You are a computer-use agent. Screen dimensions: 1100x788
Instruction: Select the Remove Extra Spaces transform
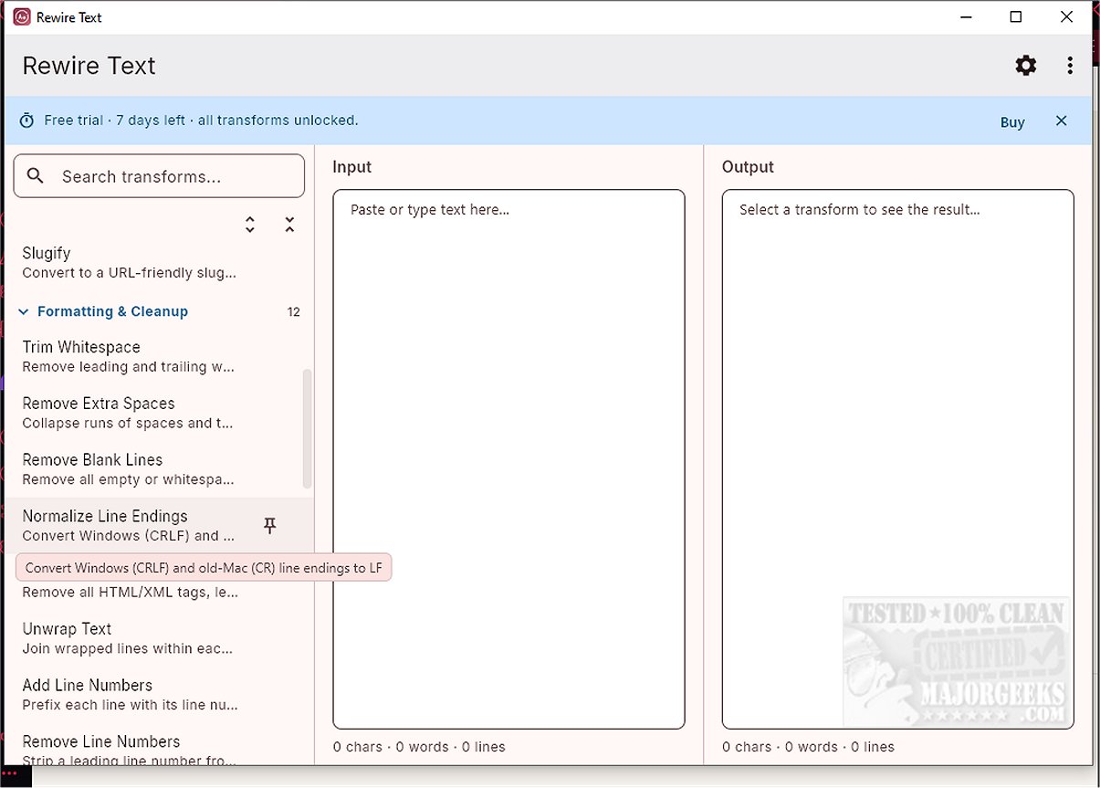click(x=159, y=413)
